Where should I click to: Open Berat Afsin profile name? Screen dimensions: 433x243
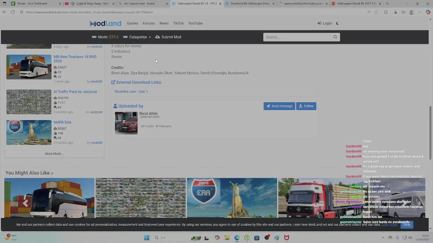click(149, 114)
